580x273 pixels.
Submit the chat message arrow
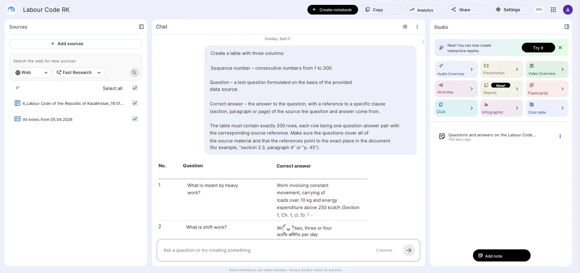click(409, 250)
